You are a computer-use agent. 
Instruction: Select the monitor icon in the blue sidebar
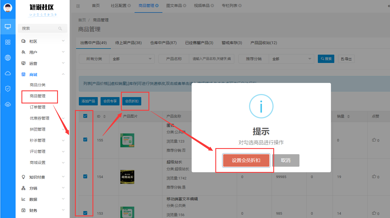(8, 27)
